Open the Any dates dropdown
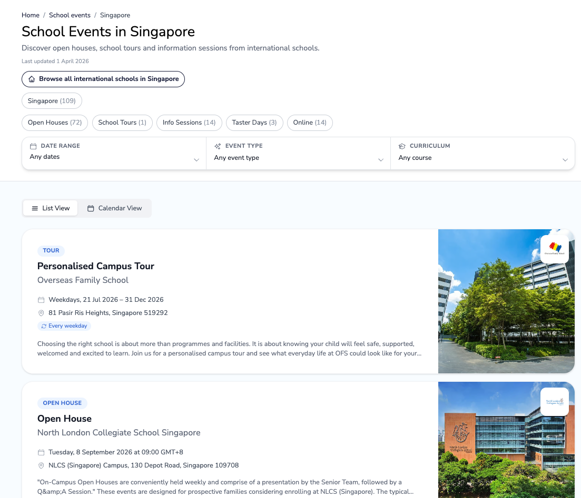This screenshot has width=581, height=498. 114,154
